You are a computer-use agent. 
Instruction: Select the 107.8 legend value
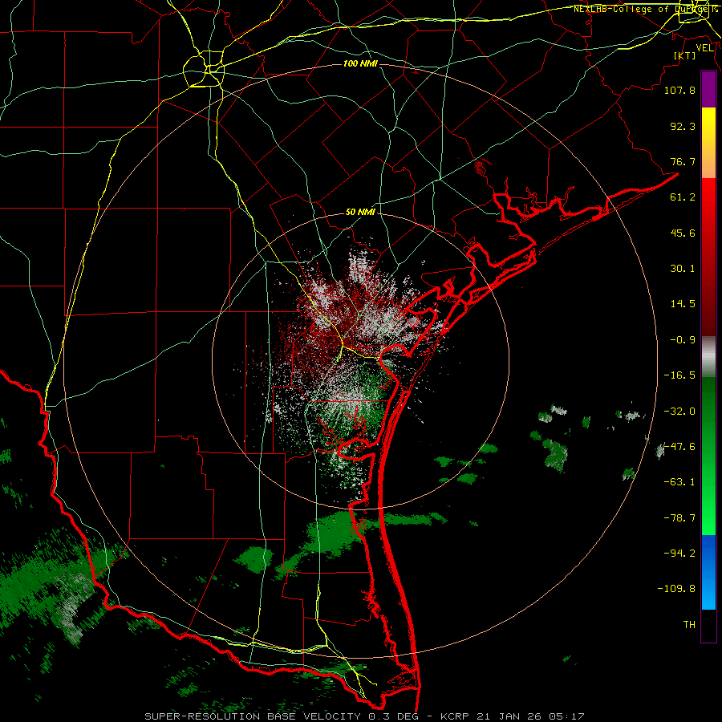pos(679,90)
